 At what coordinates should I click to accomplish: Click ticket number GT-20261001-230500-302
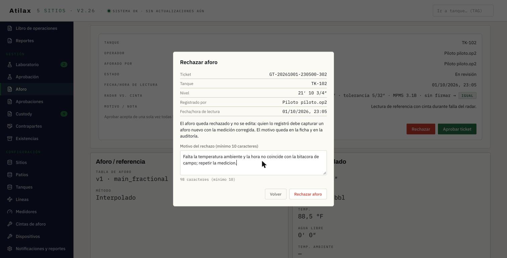pyautogui.click(x=298, y=74)
